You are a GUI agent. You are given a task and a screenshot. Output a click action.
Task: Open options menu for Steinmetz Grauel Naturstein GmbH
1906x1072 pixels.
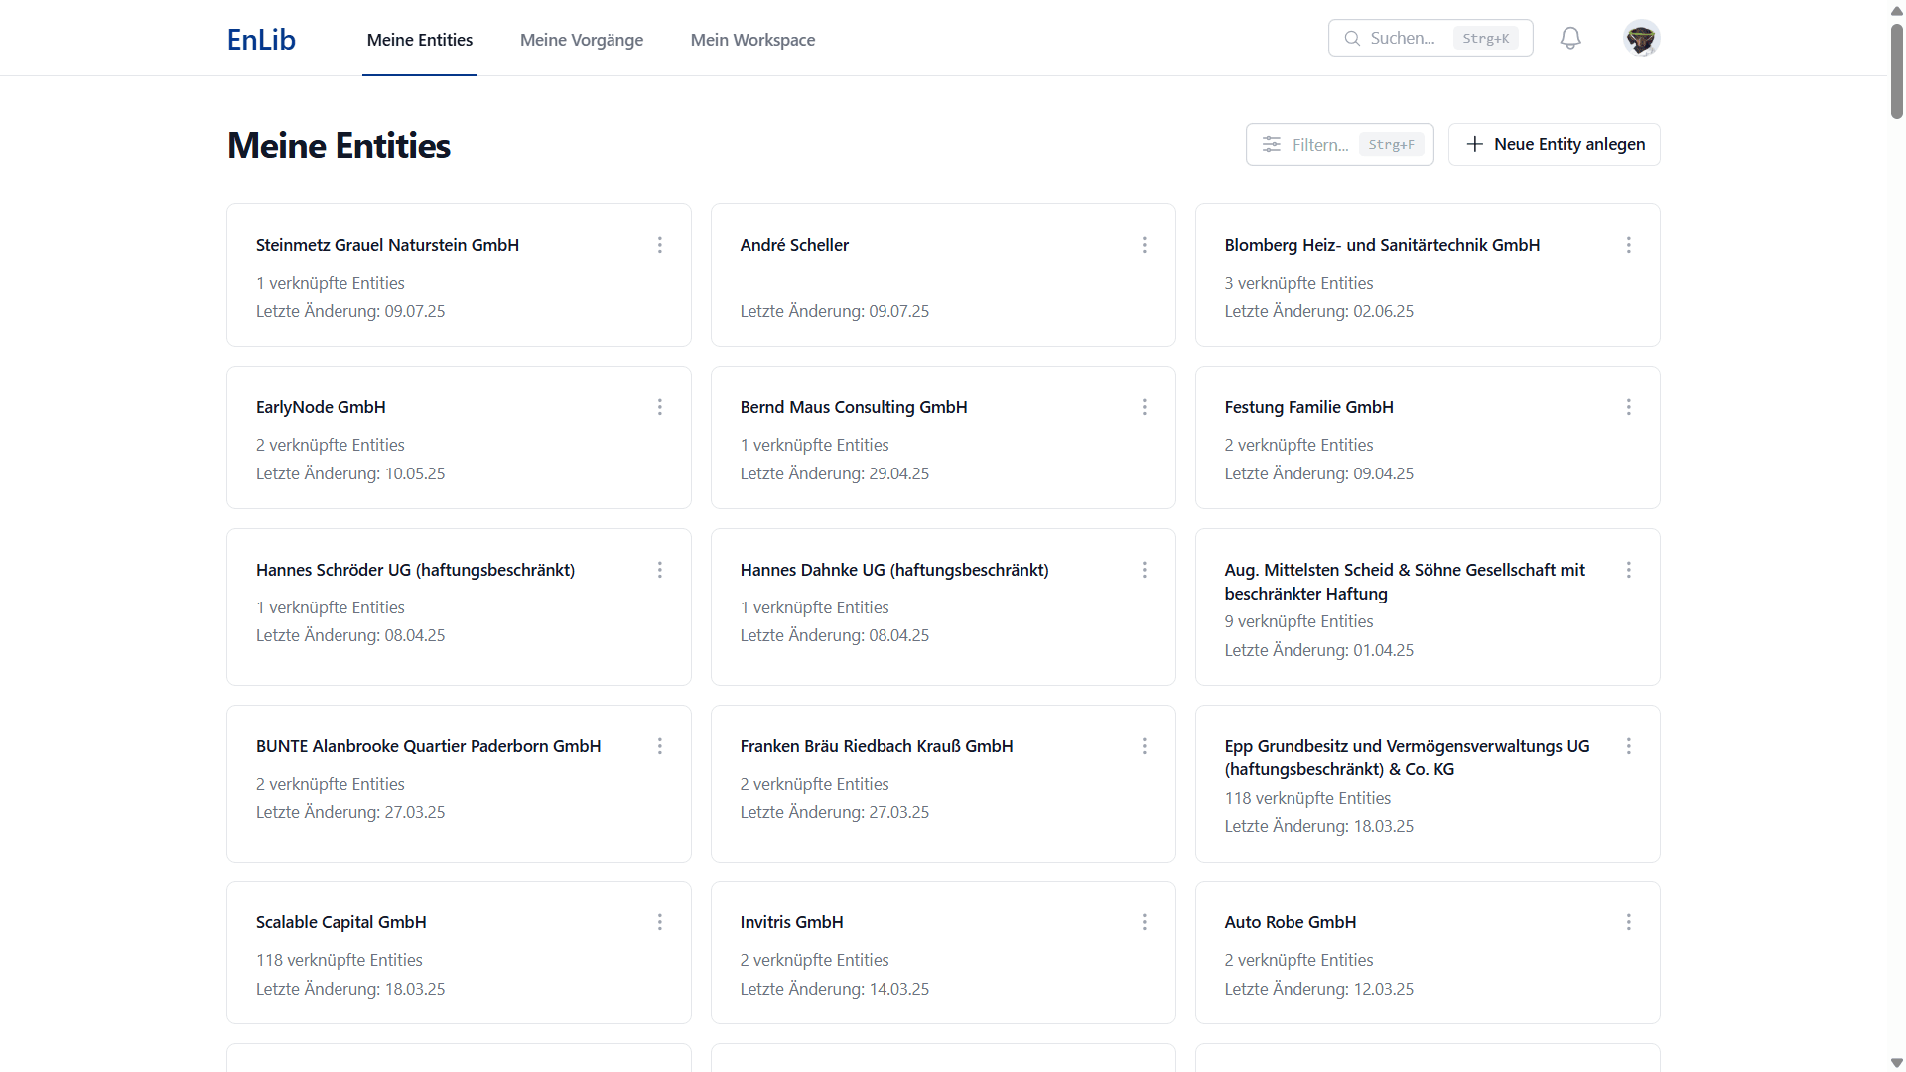pos(660,245)
